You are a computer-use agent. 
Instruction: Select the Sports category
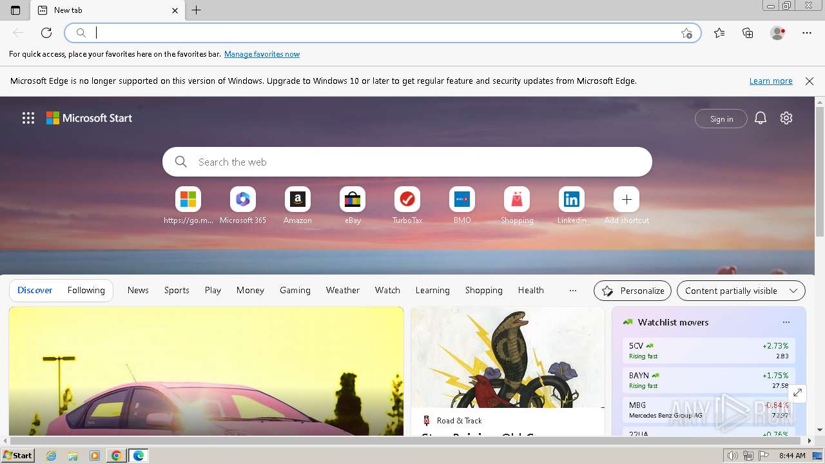177,291
